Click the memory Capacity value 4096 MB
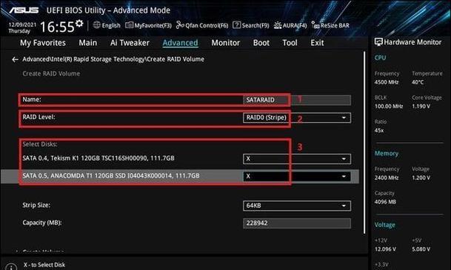The height and width of the screenshot is (270, 451). 385,202
